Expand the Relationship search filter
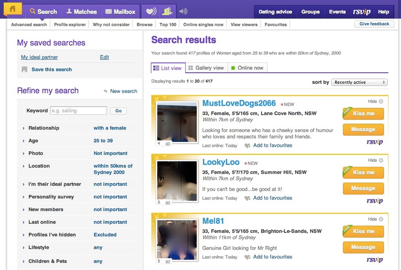401x270 pixels. tap(43, 128)
